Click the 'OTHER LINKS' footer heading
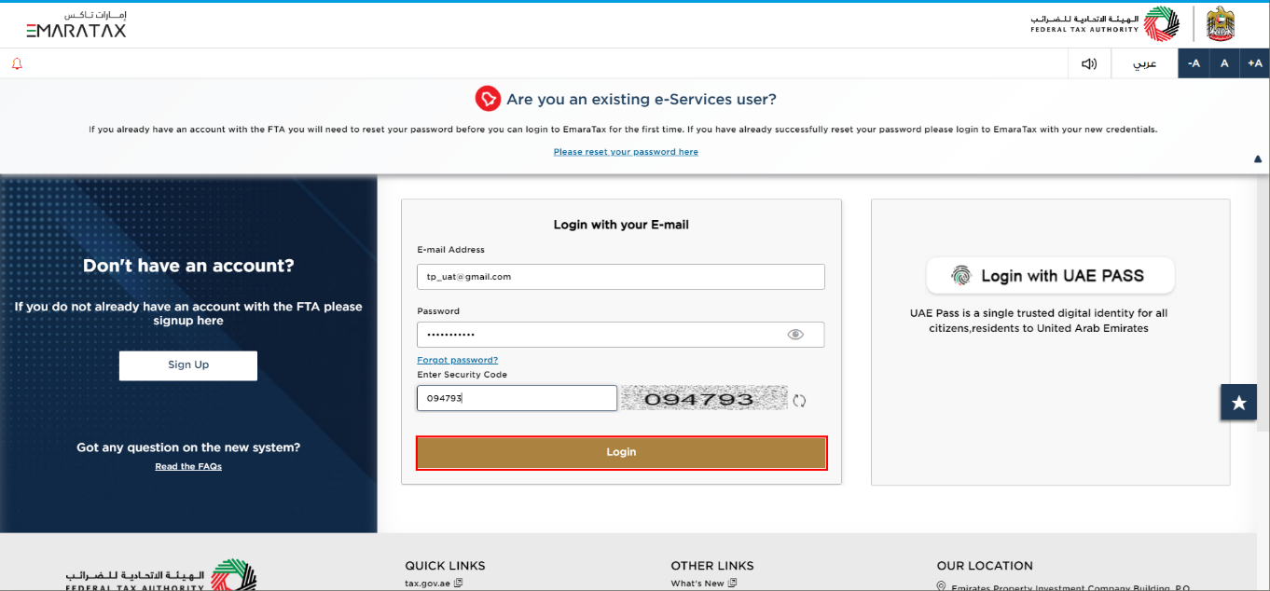 click(x=712, y=566)
